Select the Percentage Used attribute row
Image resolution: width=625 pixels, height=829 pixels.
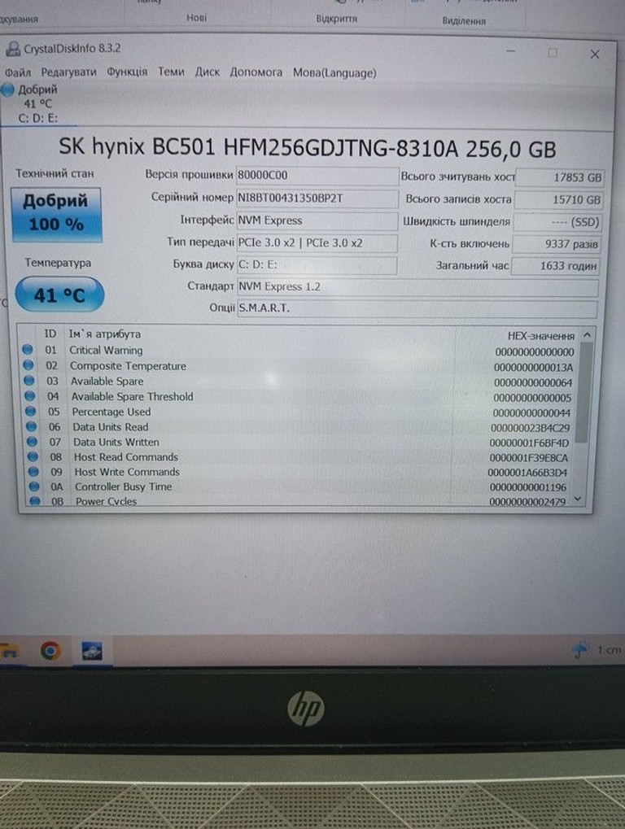(x=299, y=412)
